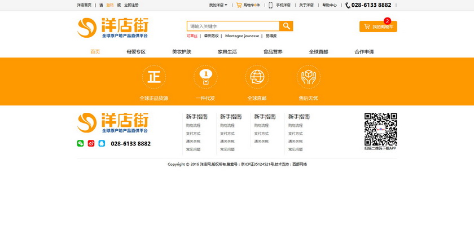Focus the 请输入关键字 search field
The image size is (474, 234).
233,27
